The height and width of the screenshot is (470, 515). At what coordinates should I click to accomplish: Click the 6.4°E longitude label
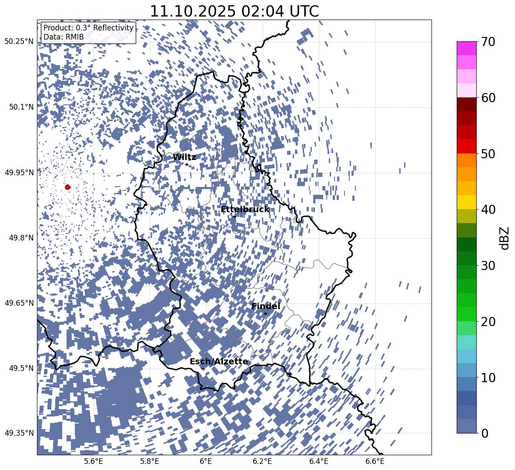[x=319, y=461]
